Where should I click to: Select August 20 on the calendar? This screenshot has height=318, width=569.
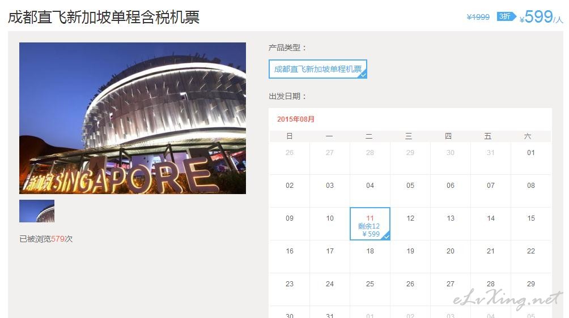click(x=451, y=257)
